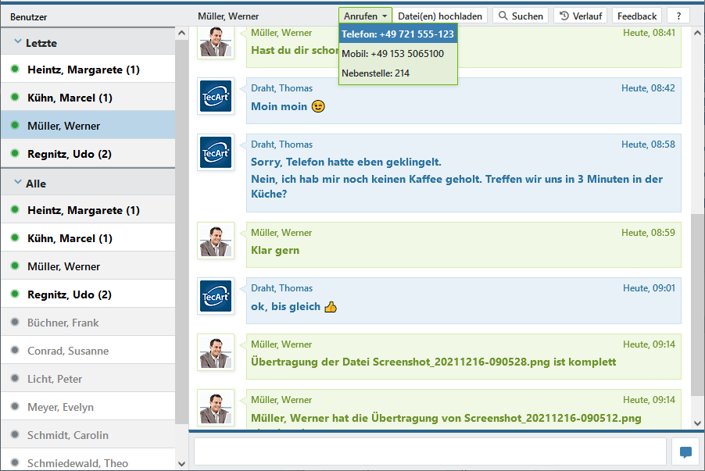Click into the message text input field
Screen dimensions: 705x471
pos(430,452)
